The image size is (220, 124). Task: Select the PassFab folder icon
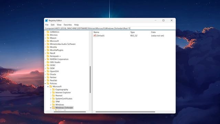click(48, 80)
